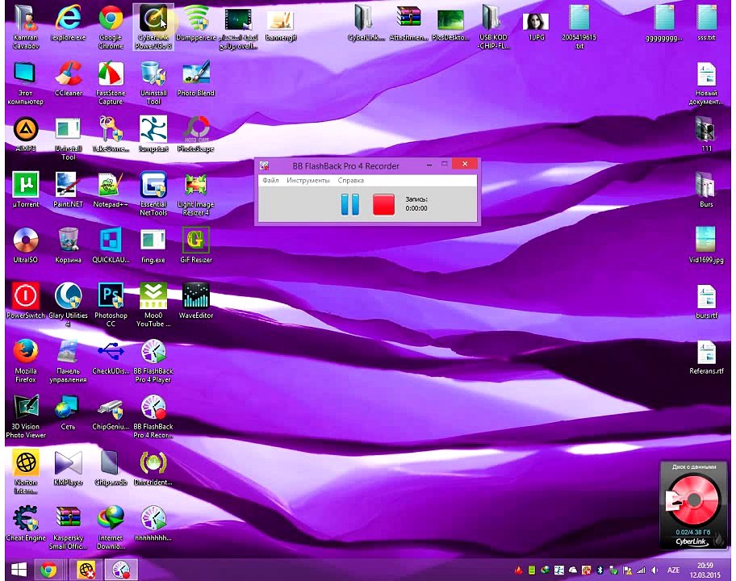Open Norton icon in the taskbar
The width and height of the screenshot is (736, 581).
tap(86, 570)
